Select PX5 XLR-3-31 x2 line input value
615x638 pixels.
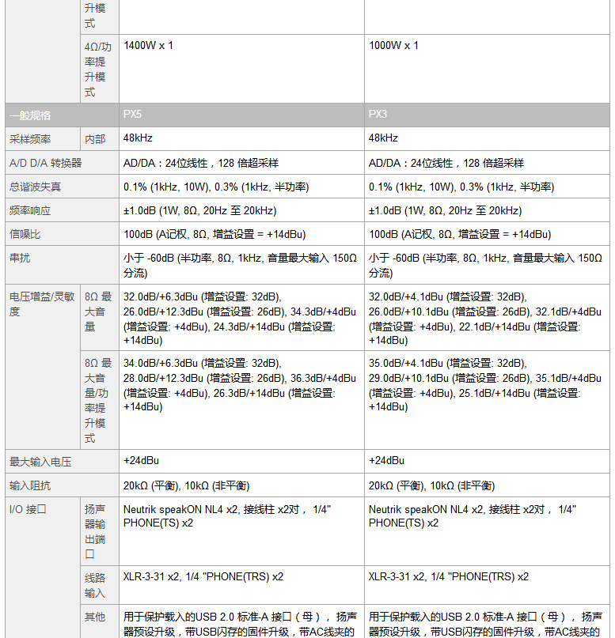click(241, 585)
